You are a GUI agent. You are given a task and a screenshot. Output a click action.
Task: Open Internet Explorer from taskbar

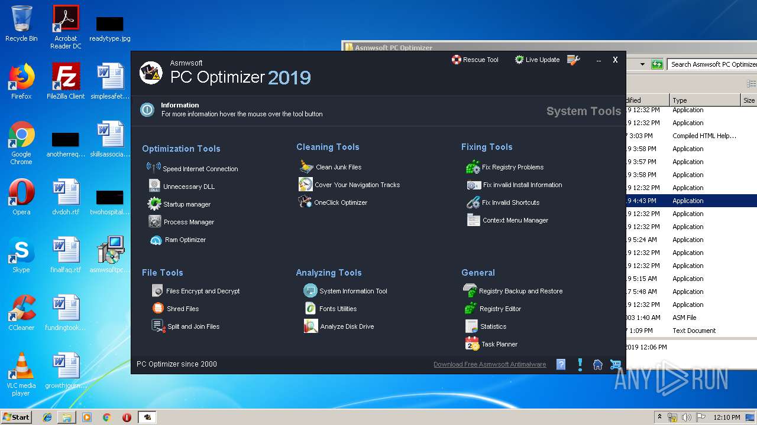pyautogui.click(x=47, y=417)
